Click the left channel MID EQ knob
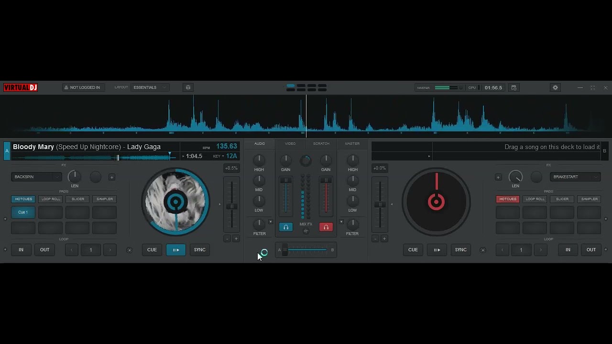 coord(259,181)
